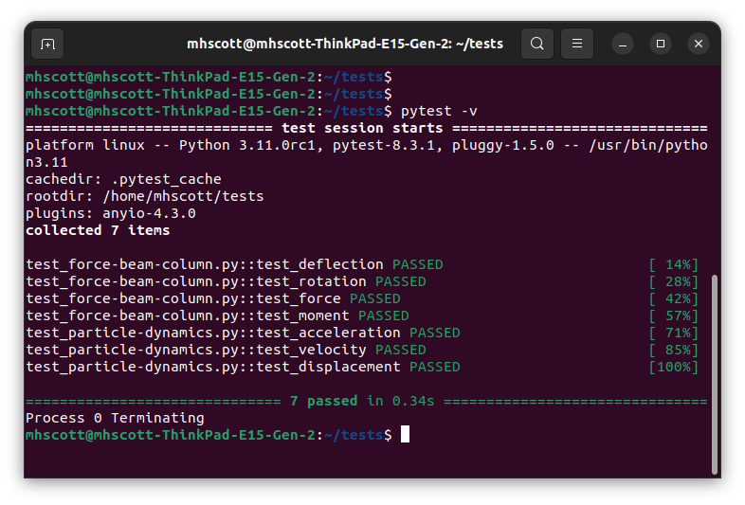Click the search magnifier icon
This screenshot has height=505, width=745.
537,44
